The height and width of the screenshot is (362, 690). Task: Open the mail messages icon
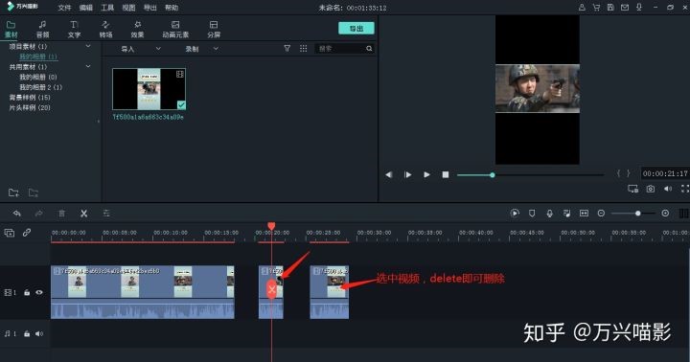(625, 8)
